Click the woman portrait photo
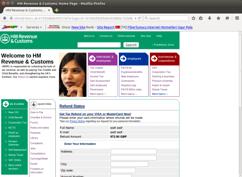Viewport: 242px width, 177px height. 73,75
